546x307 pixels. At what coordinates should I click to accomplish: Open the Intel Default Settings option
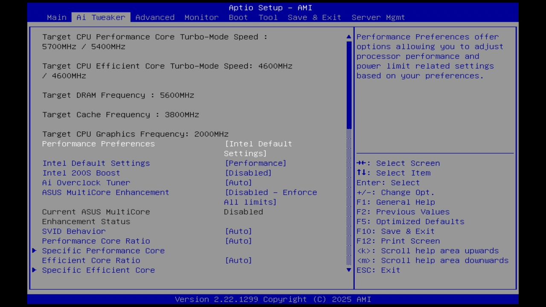coord(96,163)
